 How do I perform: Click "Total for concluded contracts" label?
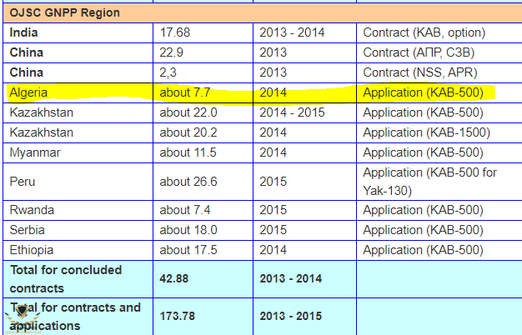66,279
